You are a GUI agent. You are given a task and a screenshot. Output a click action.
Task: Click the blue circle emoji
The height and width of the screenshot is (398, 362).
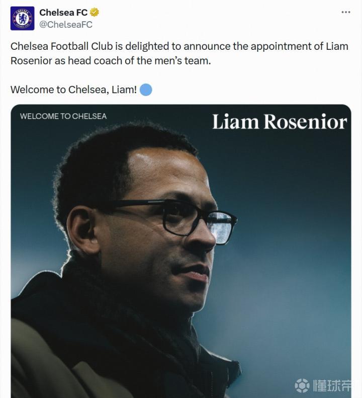tap(145, 90)
